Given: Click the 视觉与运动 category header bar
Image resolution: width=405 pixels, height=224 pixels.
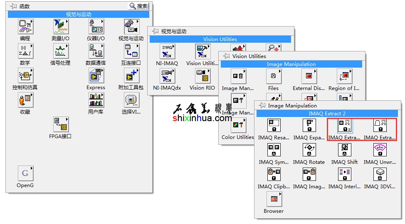Looking at the screenshot, I should [x=78, y=15].
